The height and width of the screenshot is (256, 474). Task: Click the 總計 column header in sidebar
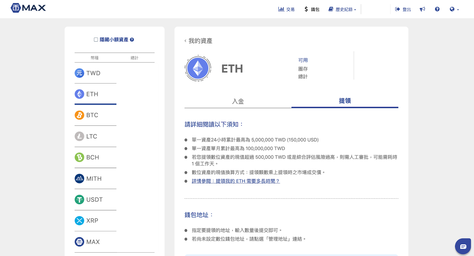pos(134,58)
